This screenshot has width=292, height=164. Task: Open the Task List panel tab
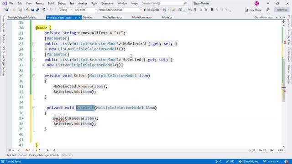11,155
